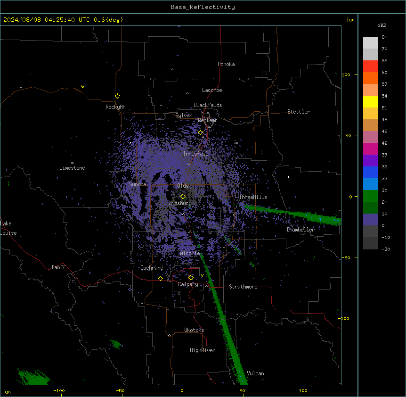Click the Didsbury label
The width and height of the screenshot is (406, 397).
[x=180, y=203]
